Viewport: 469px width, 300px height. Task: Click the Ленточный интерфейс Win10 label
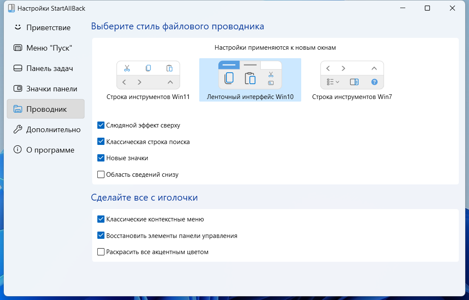pyautogui.click(x=250, y=97)
